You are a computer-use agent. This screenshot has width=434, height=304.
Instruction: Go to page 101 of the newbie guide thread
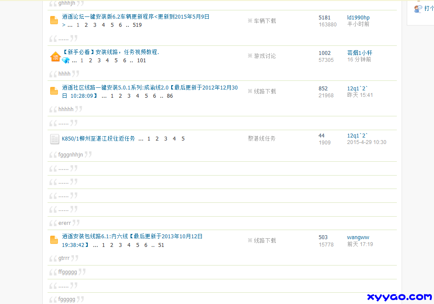click(x=142, y=60)
